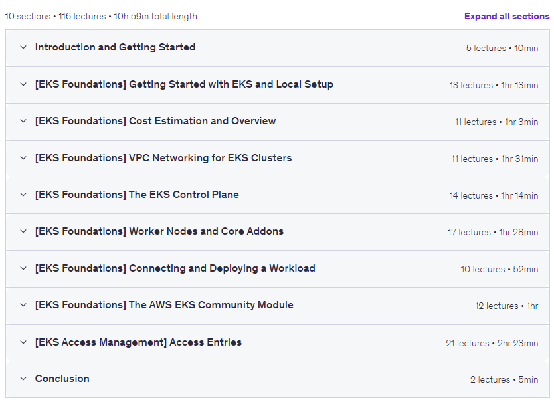
Task: Expand chevron for Cost Estimation and Overview
Action: pos(23,121)
